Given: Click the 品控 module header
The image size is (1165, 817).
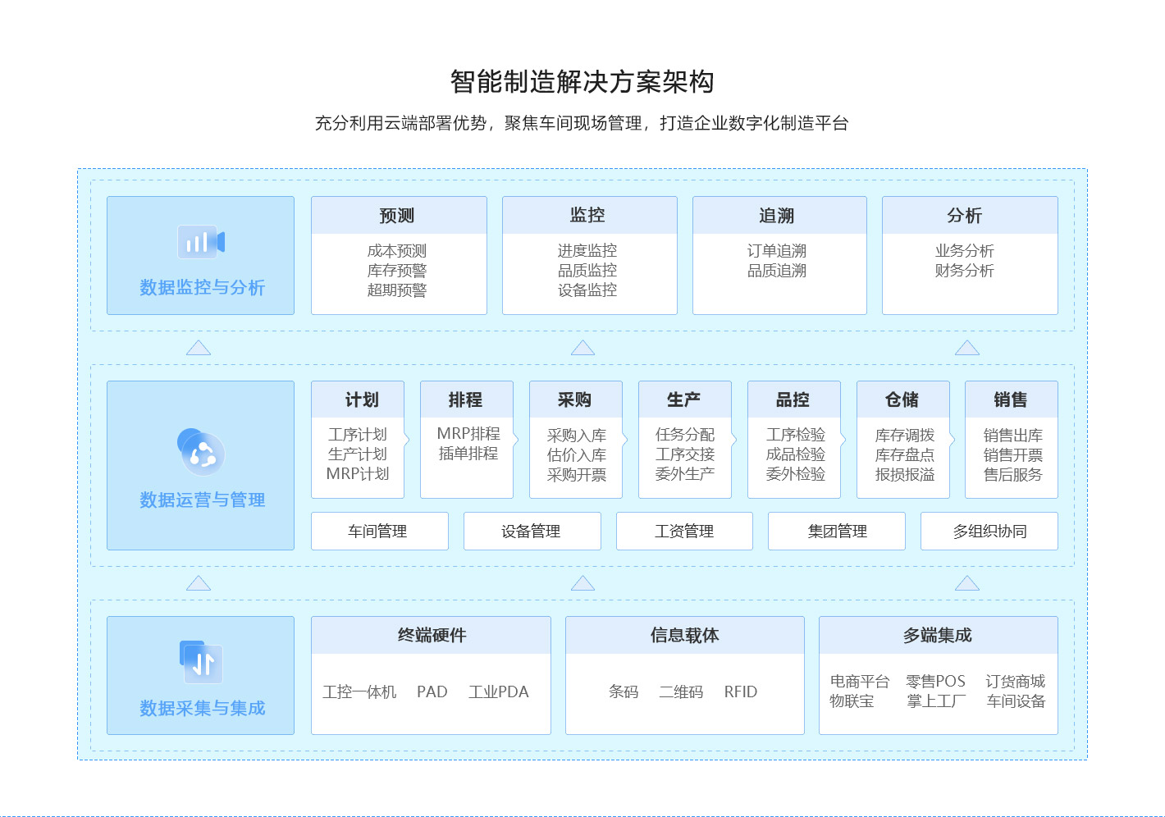Looking at the screenshot, I should coord(794,399).
